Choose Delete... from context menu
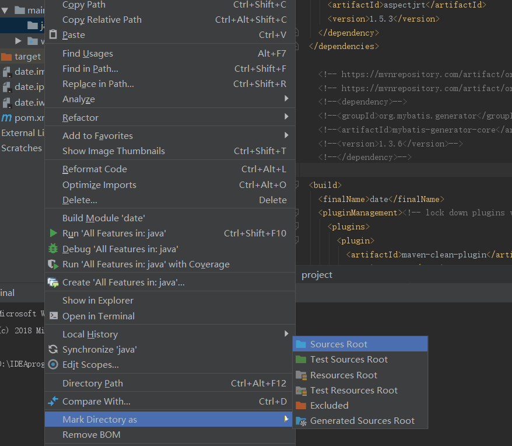Viewport: 512px width, 446px height. click(x=170, y=200)
